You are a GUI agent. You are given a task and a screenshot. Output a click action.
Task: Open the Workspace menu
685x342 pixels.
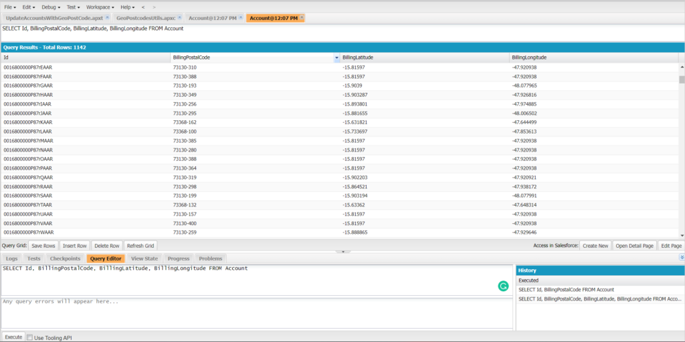click(100, 7)
